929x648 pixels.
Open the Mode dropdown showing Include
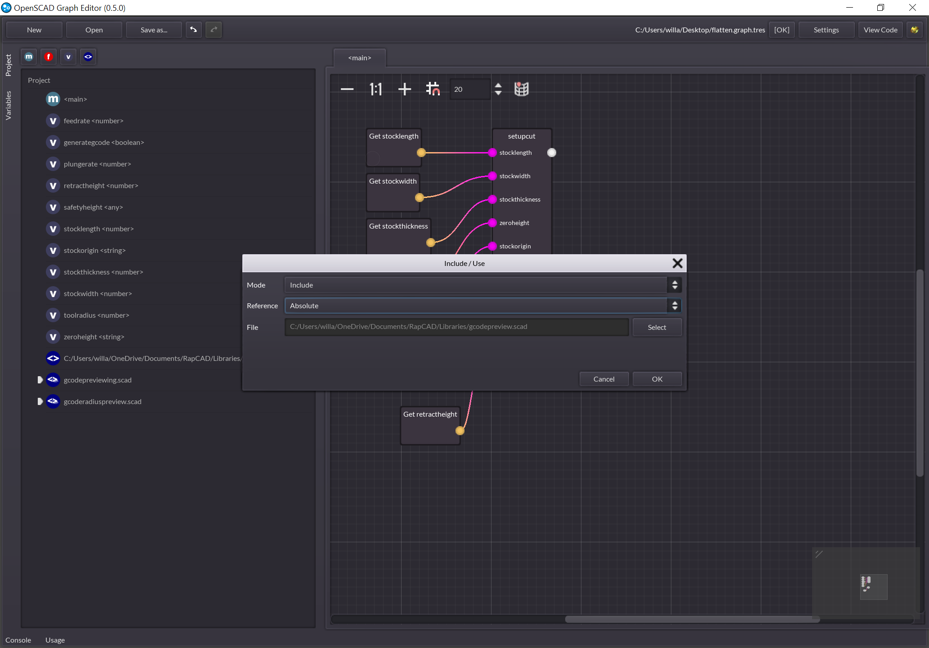click(x=483, y=285)
